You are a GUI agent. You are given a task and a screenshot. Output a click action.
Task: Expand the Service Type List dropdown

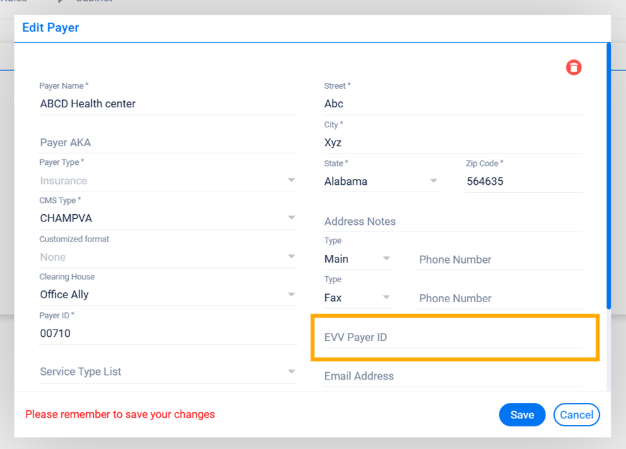point(291,372)
